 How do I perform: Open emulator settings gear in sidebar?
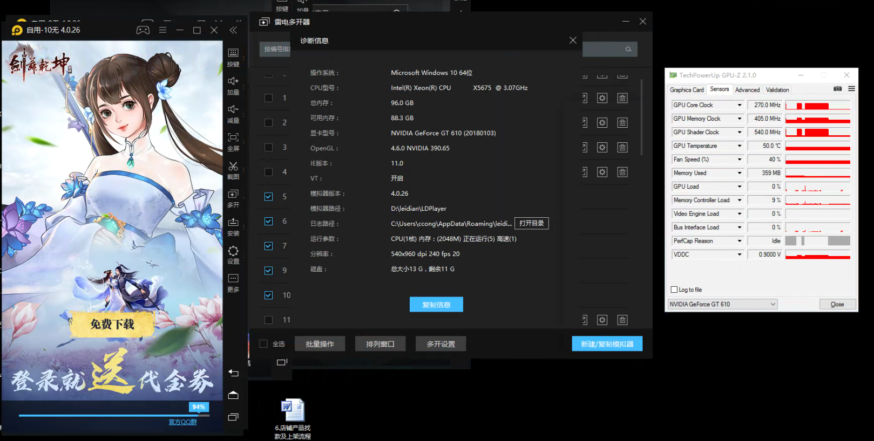click(233, 251)
